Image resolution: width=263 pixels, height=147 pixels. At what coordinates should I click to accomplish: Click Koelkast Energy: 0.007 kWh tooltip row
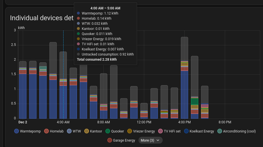[x=100, y=49]
